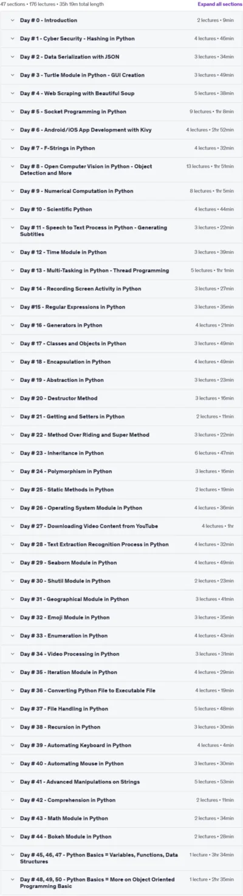Open chevron for Day # 17 Classes and Objects
The width and height of the screenshot is (243, 896).
tap(12, 343)
